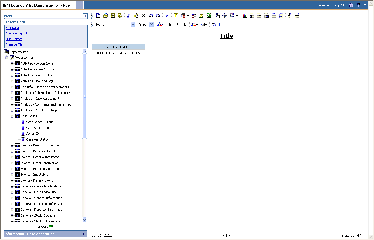Swap rows and columns

pos(281,15)
